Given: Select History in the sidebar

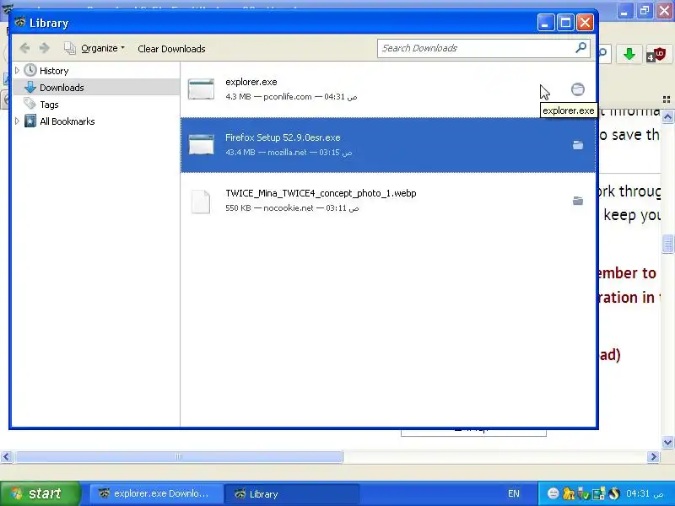Looking at the screenshot, I should coord(54,71).
